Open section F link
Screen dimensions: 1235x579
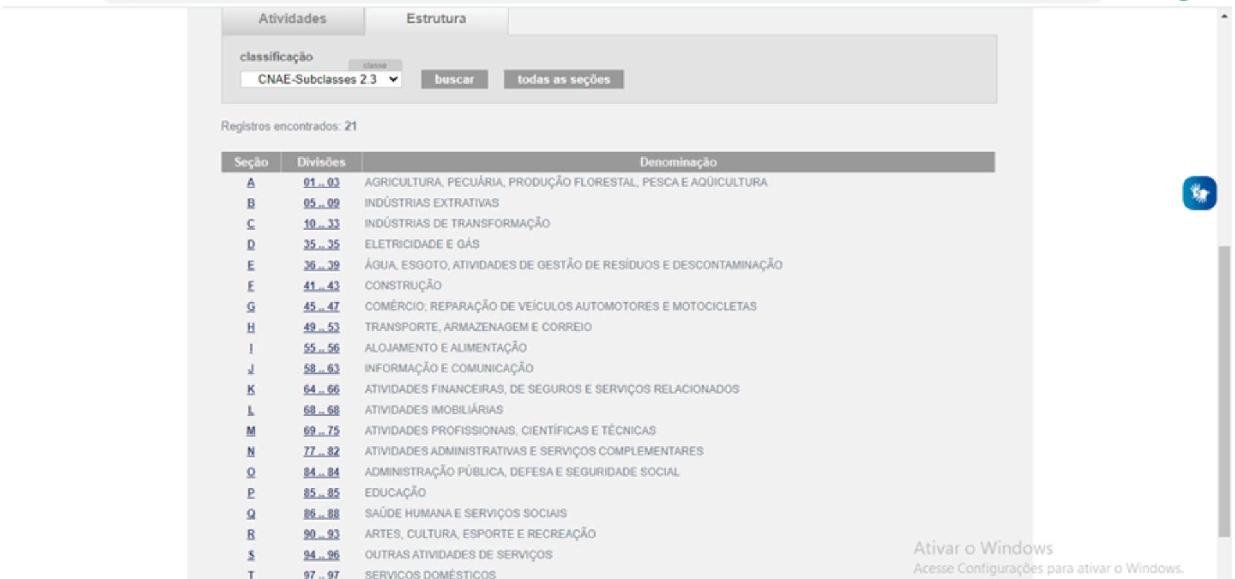click(251, 286)
